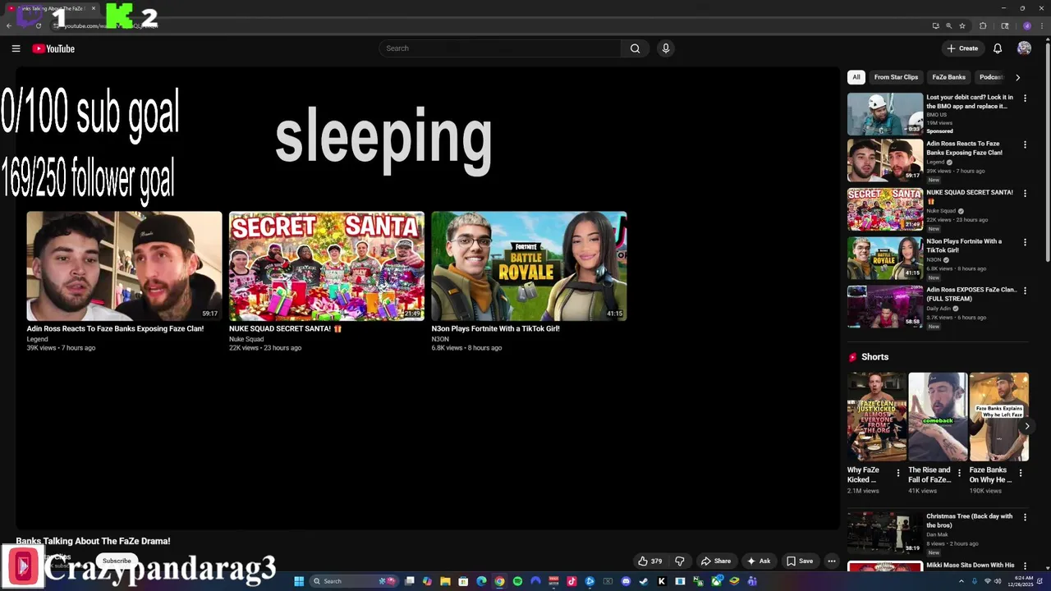Subscribe to the channel
The width and height of the screenshot is (1051, 591).
tap(117, 561)
